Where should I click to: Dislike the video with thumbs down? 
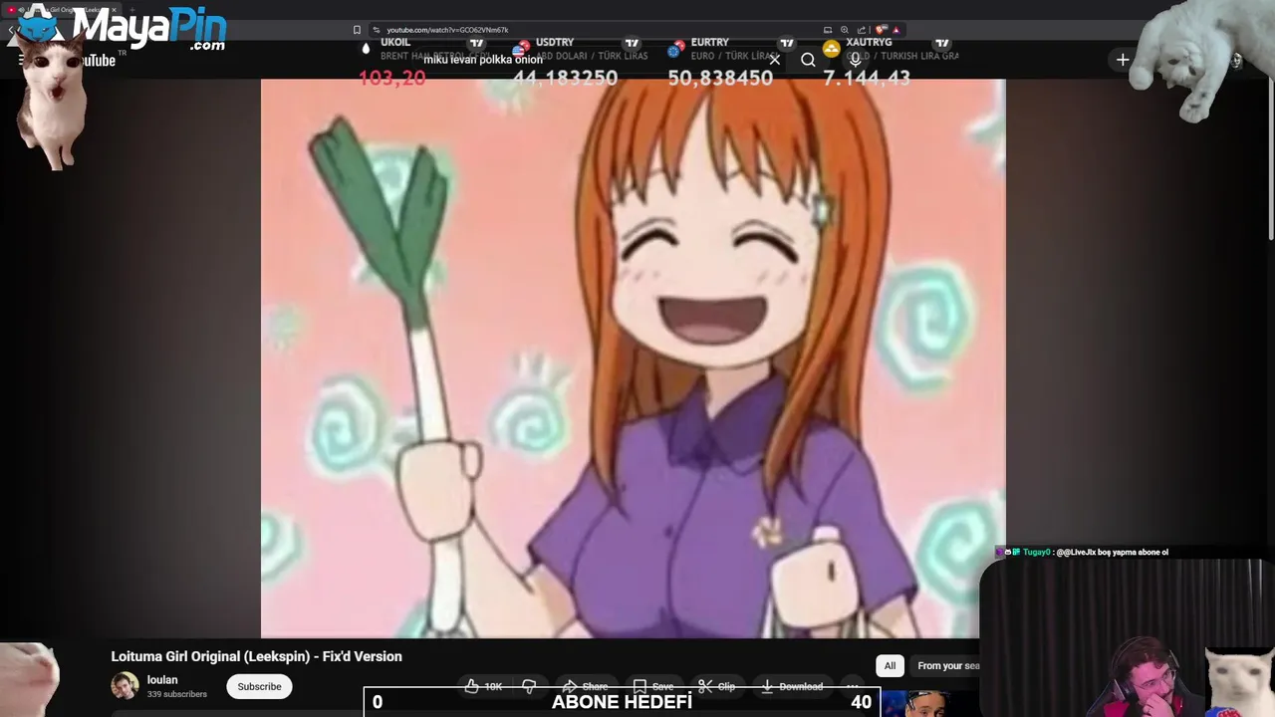tap(529, 686)
